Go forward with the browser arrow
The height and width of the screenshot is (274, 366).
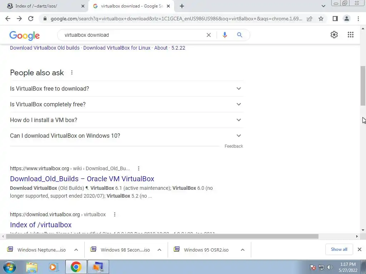click(x=19, y=19)
